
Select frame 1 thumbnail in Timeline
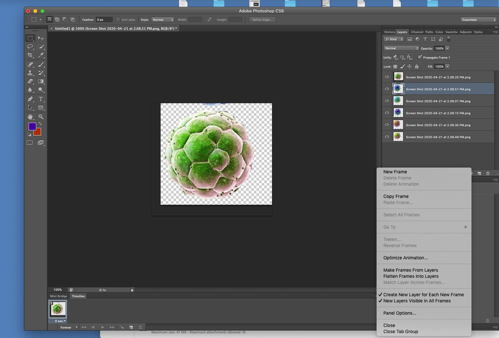click(x=57, y=310)
